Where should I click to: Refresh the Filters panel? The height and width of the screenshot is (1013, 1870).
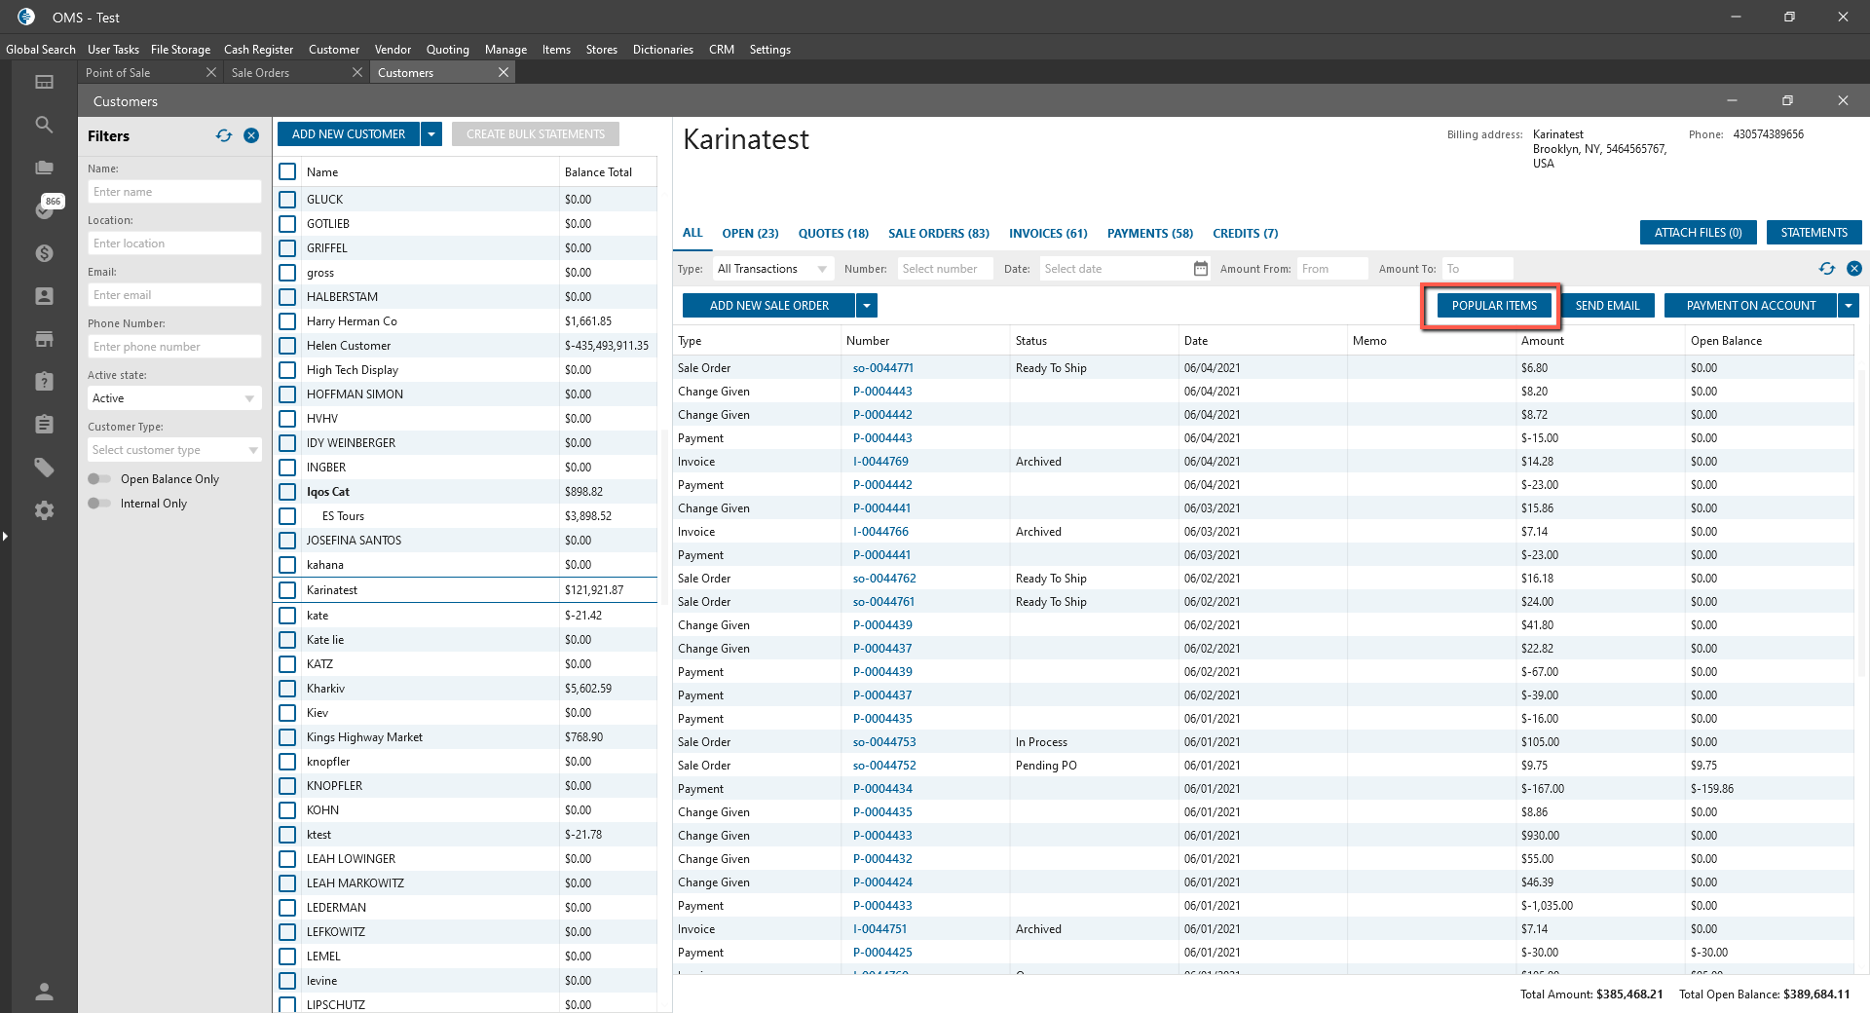tap(224, 136)
